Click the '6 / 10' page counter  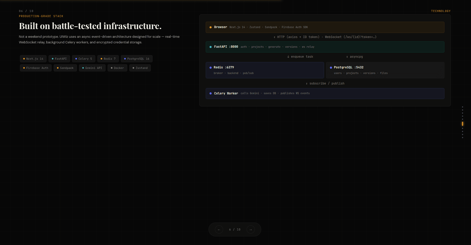235,229
